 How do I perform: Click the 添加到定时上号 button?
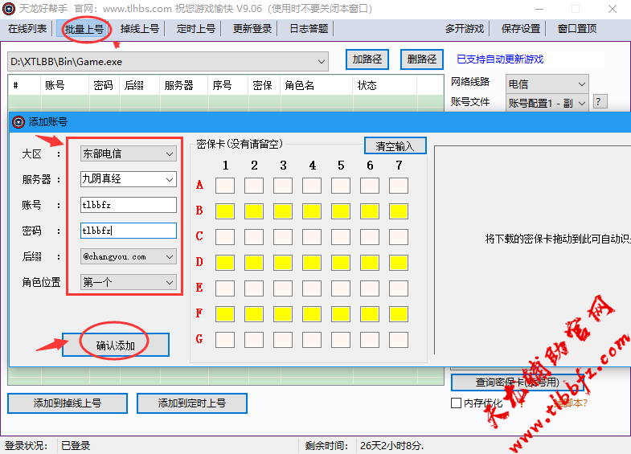tap(192, 403)
